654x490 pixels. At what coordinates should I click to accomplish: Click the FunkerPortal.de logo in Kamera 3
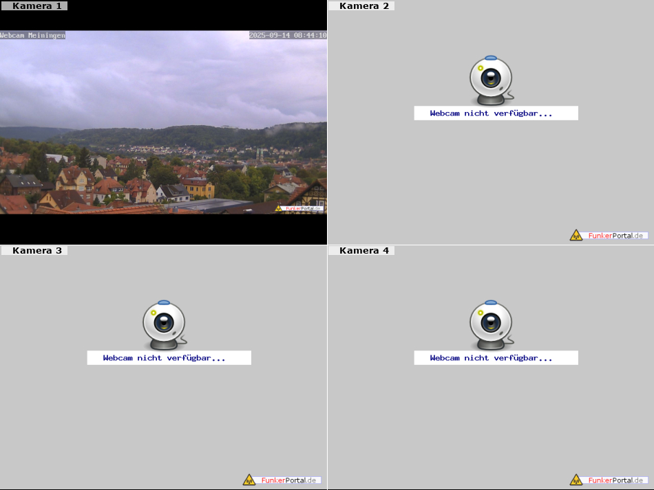(x=282, y=480)
